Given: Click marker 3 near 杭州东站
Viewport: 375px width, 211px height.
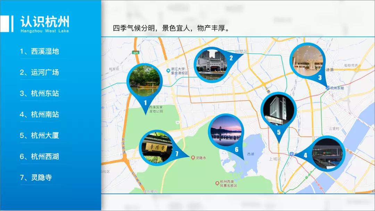Looking at the screenshot, I should [x=319, y=77].
